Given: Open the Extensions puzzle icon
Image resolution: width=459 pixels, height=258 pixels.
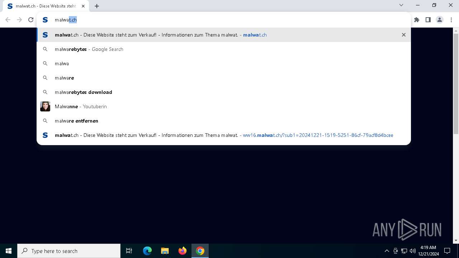Looking at the screenshot, I should tap(417, 20).
